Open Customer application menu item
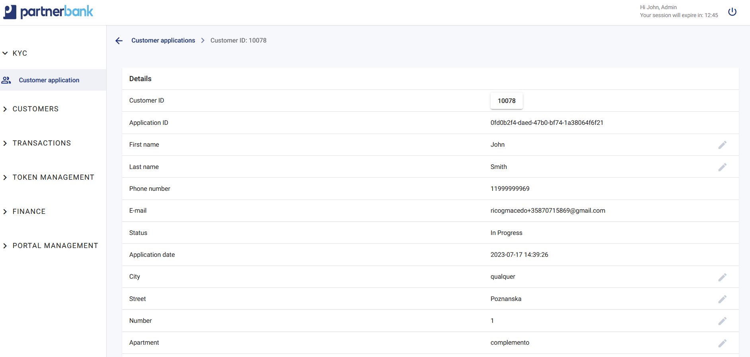 pyautogui.click(x=53, y=80)
